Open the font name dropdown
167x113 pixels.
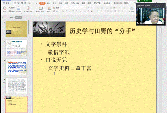click(x=69, y=8)
